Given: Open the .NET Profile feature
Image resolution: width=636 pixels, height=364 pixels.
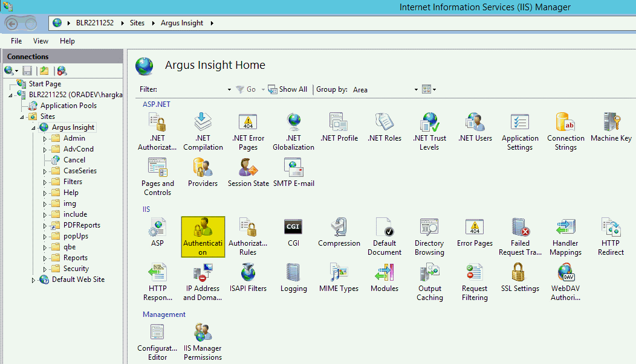Looking at the screenshot, I should tap(339, 127).
